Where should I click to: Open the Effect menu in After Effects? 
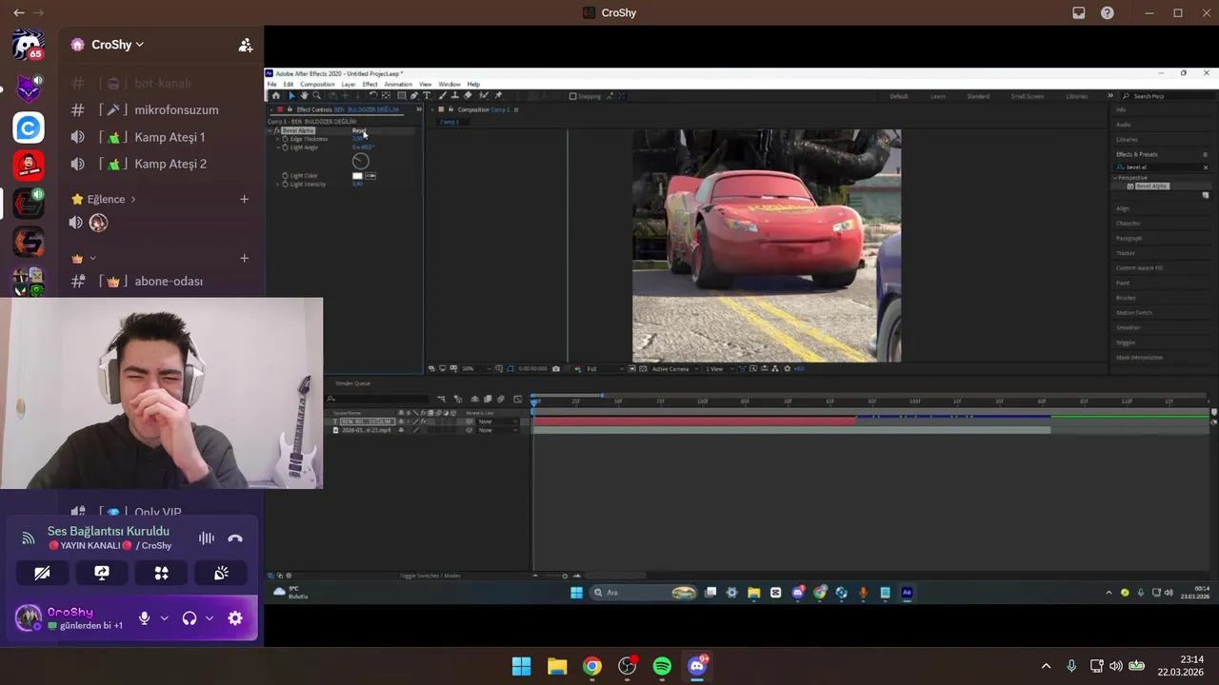tap(370, 85)
